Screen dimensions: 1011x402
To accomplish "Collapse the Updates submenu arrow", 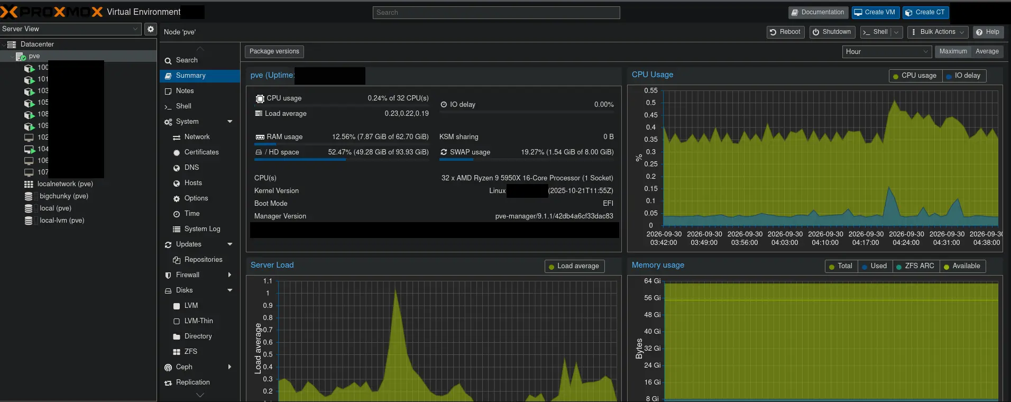I will point(230,244).
